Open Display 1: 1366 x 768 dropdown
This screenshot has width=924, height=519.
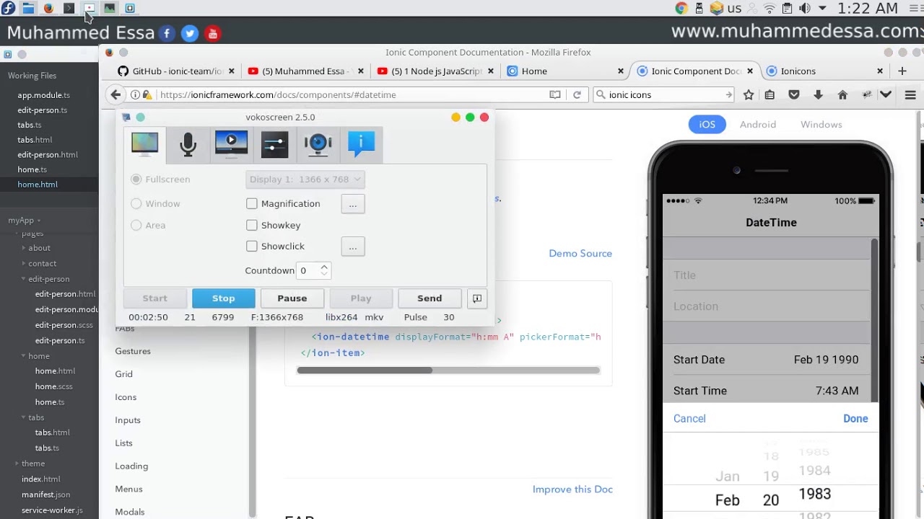point(305,179)
